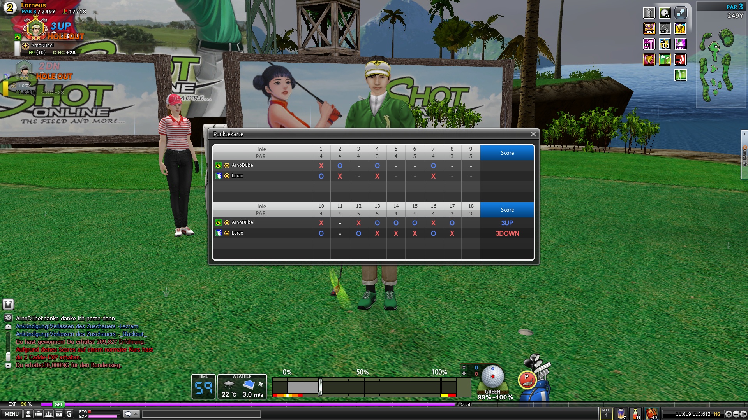
Task: Use the red key book item
Action: pyautogui.click(x=651, y=414)
